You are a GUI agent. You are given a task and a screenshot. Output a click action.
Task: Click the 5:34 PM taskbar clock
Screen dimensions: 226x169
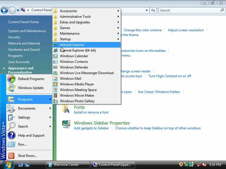tap(215, 165)
